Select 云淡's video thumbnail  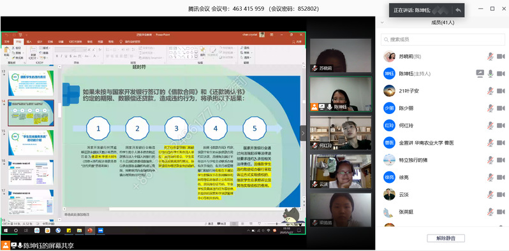[x=340, y=171]
